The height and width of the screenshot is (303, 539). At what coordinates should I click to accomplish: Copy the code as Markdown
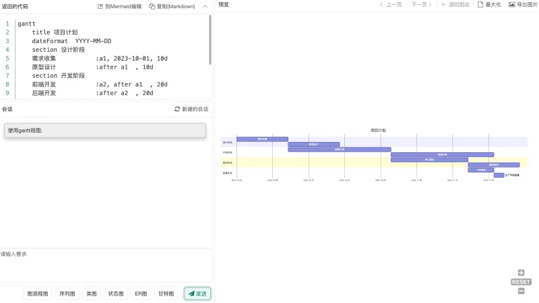[172, 6]
